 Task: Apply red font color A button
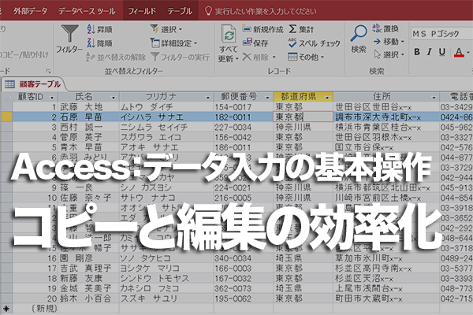coord(459,52)
